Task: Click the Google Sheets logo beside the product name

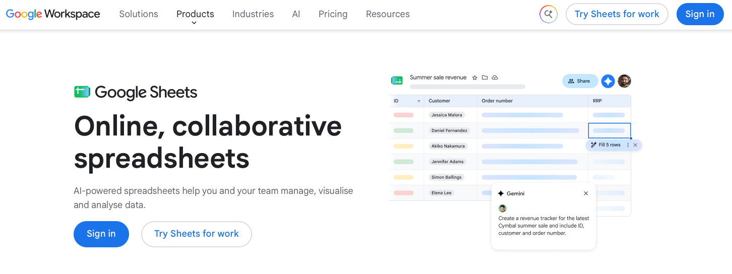Action: coord(82,92)
